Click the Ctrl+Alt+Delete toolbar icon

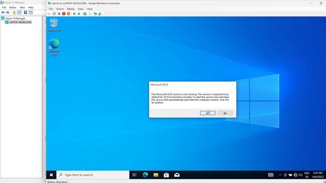point(49,14)
